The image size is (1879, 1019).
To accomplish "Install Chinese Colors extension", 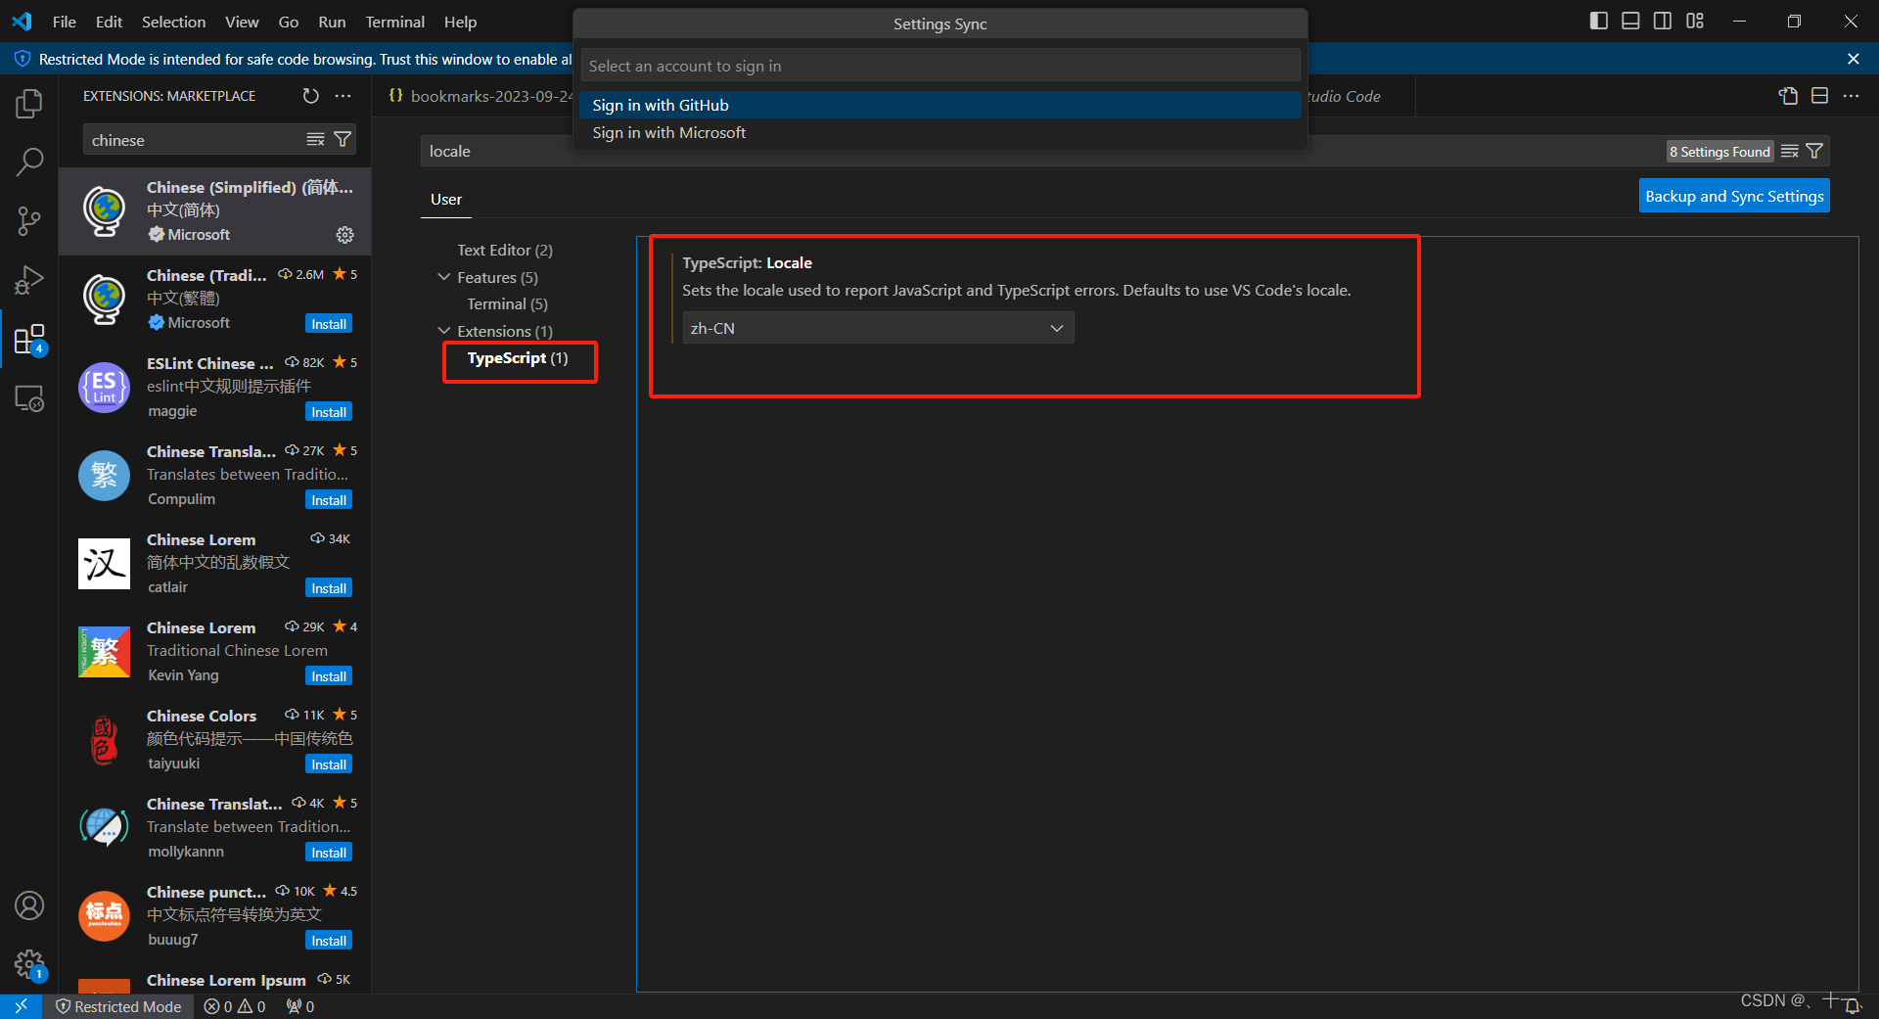I will (x=329, y=764).
